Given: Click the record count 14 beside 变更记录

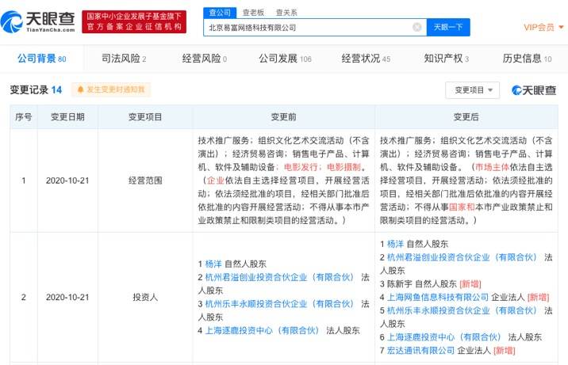Looking at the screenshot, I should [56, 89].
